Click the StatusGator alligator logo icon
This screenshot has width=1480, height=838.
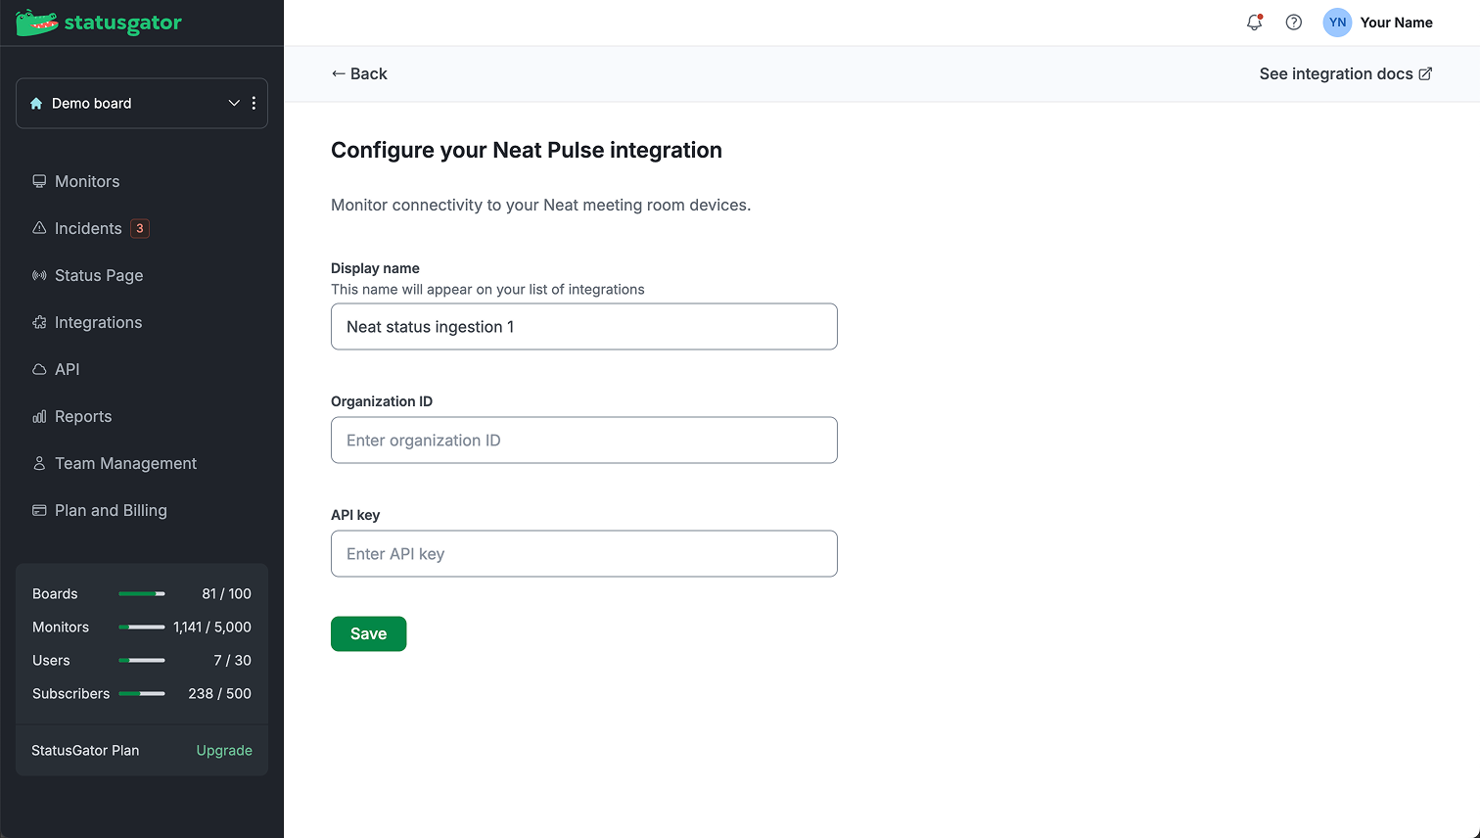(36, 23)
